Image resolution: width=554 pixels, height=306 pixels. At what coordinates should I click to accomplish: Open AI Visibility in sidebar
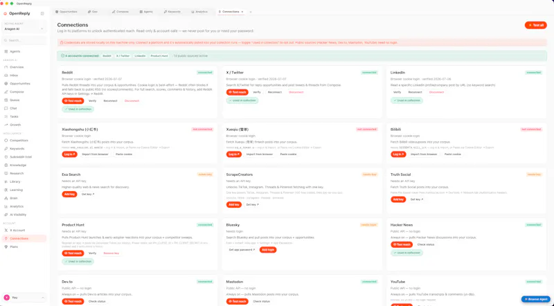(18, 215)
